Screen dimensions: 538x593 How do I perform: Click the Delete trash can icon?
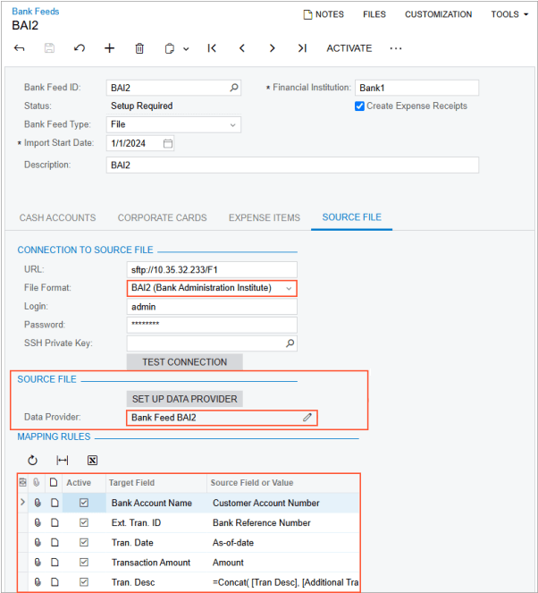pos(139,48)
